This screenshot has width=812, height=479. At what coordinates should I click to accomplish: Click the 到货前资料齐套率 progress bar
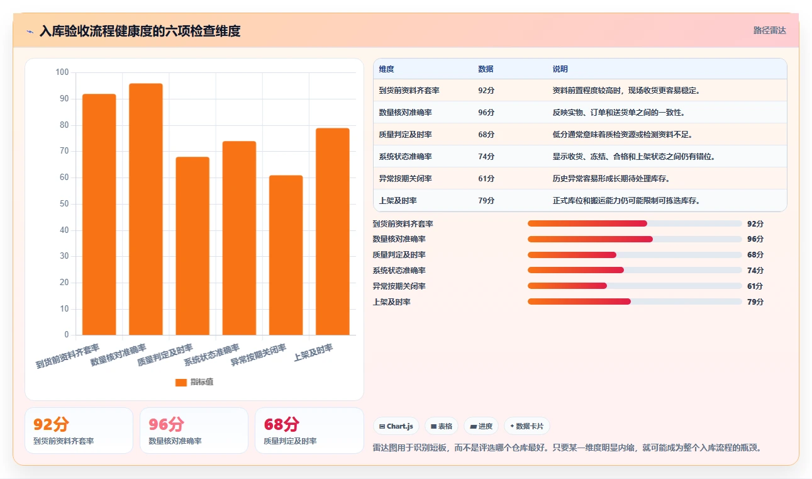[635, 223]
